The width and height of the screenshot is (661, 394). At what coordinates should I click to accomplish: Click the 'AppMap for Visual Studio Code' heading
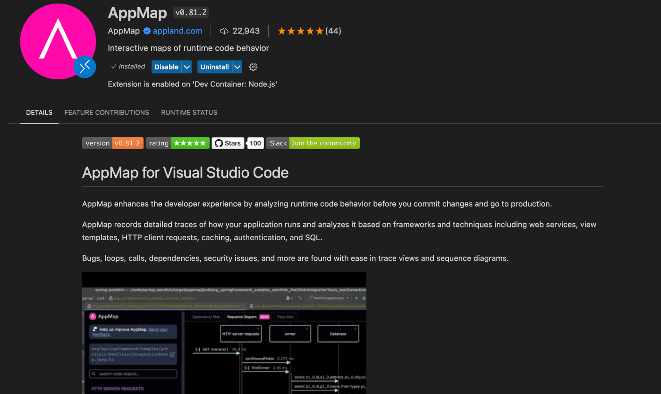coord(186,172)
